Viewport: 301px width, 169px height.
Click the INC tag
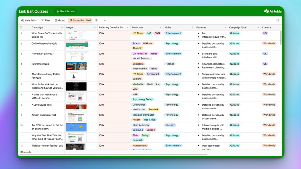pos(149,33)
